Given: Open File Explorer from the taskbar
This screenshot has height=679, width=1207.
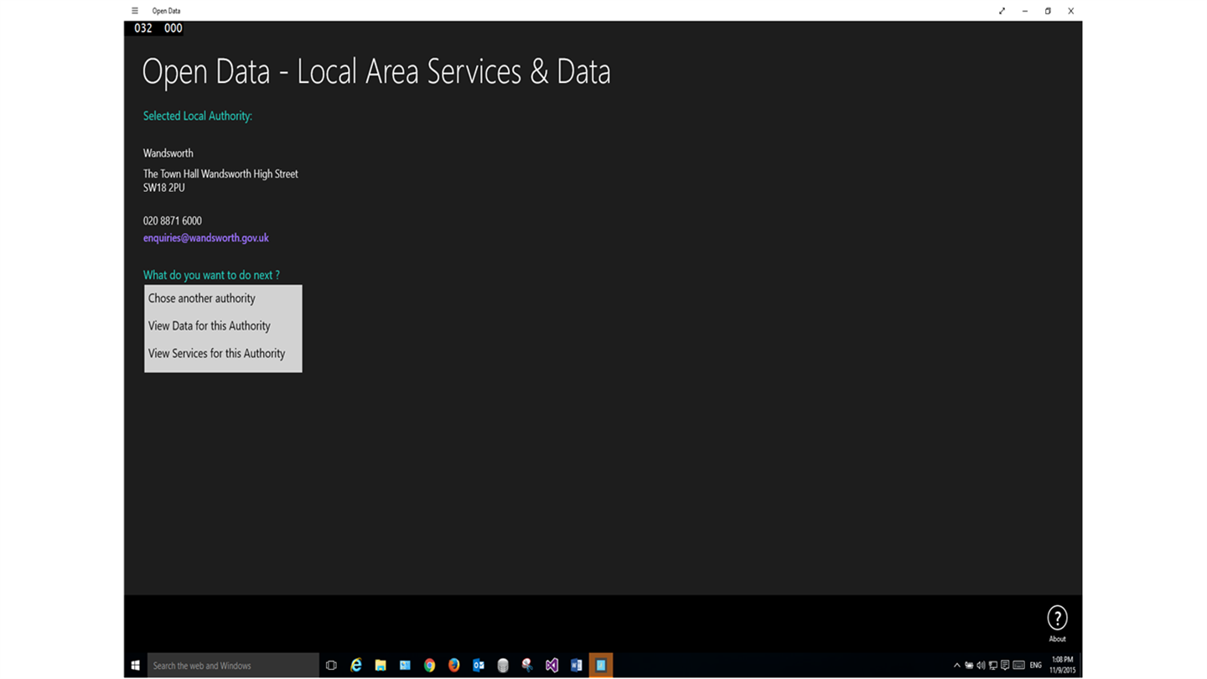Looking at the screenshot, I should point(381,665).
